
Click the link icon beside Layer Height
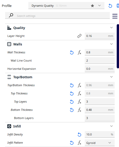[79, 36]
